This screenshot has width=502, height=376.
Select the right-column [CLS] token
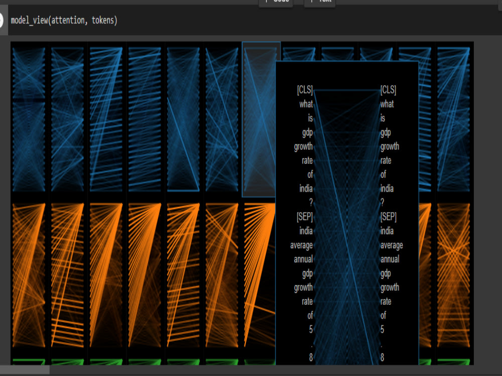(x=389, y=90)
